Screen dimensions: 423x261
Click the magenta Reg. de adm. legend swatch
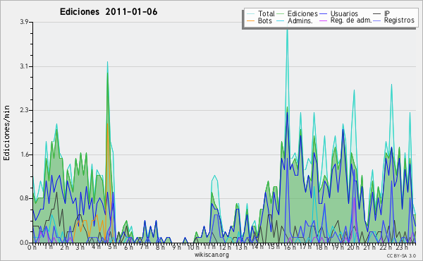tap(323, 20)
